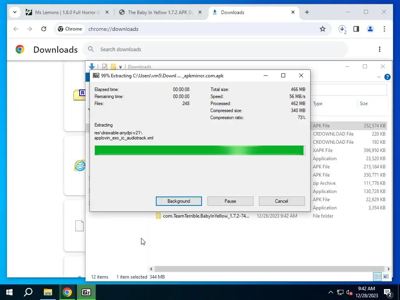Click Explorer properties checkmark icon
Image resolution: width=400 pixels, height=300 pixels.
[105, 66]
